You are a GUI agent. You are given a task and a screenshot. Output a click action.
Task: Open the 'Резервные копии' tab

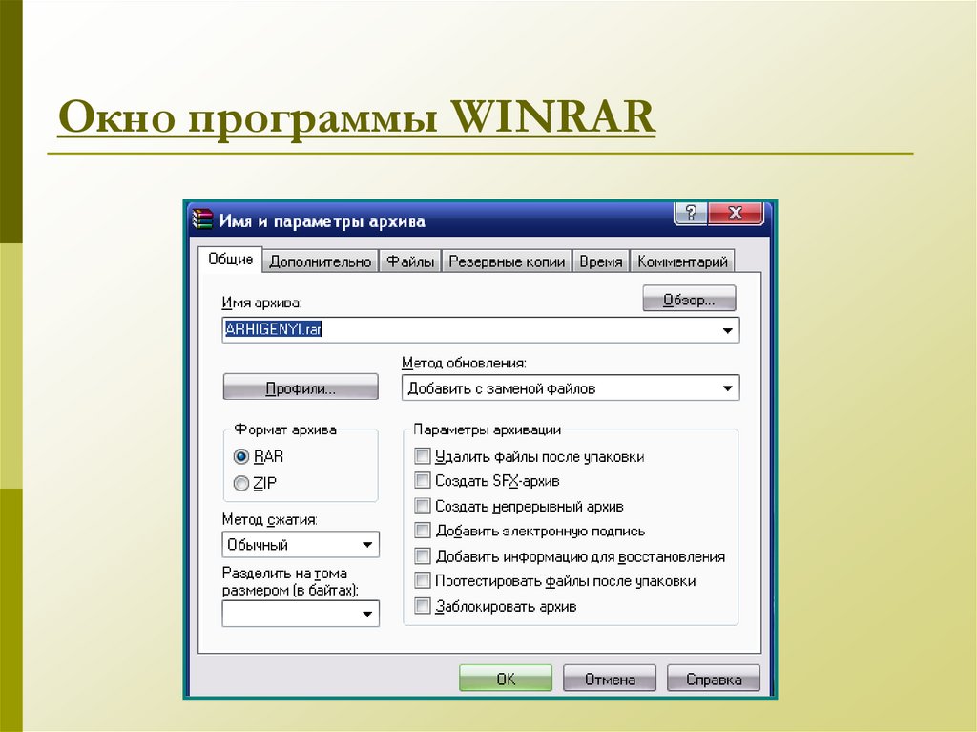tap(507, 259)
